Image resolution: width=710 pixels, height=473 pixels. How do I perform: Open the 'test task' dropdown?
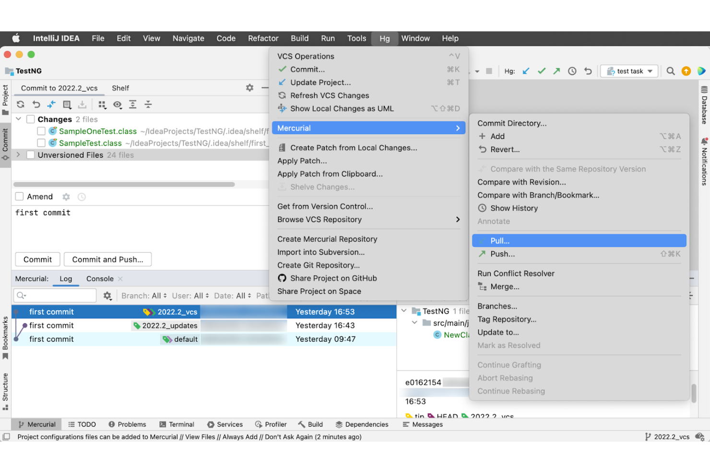point(629,70)
